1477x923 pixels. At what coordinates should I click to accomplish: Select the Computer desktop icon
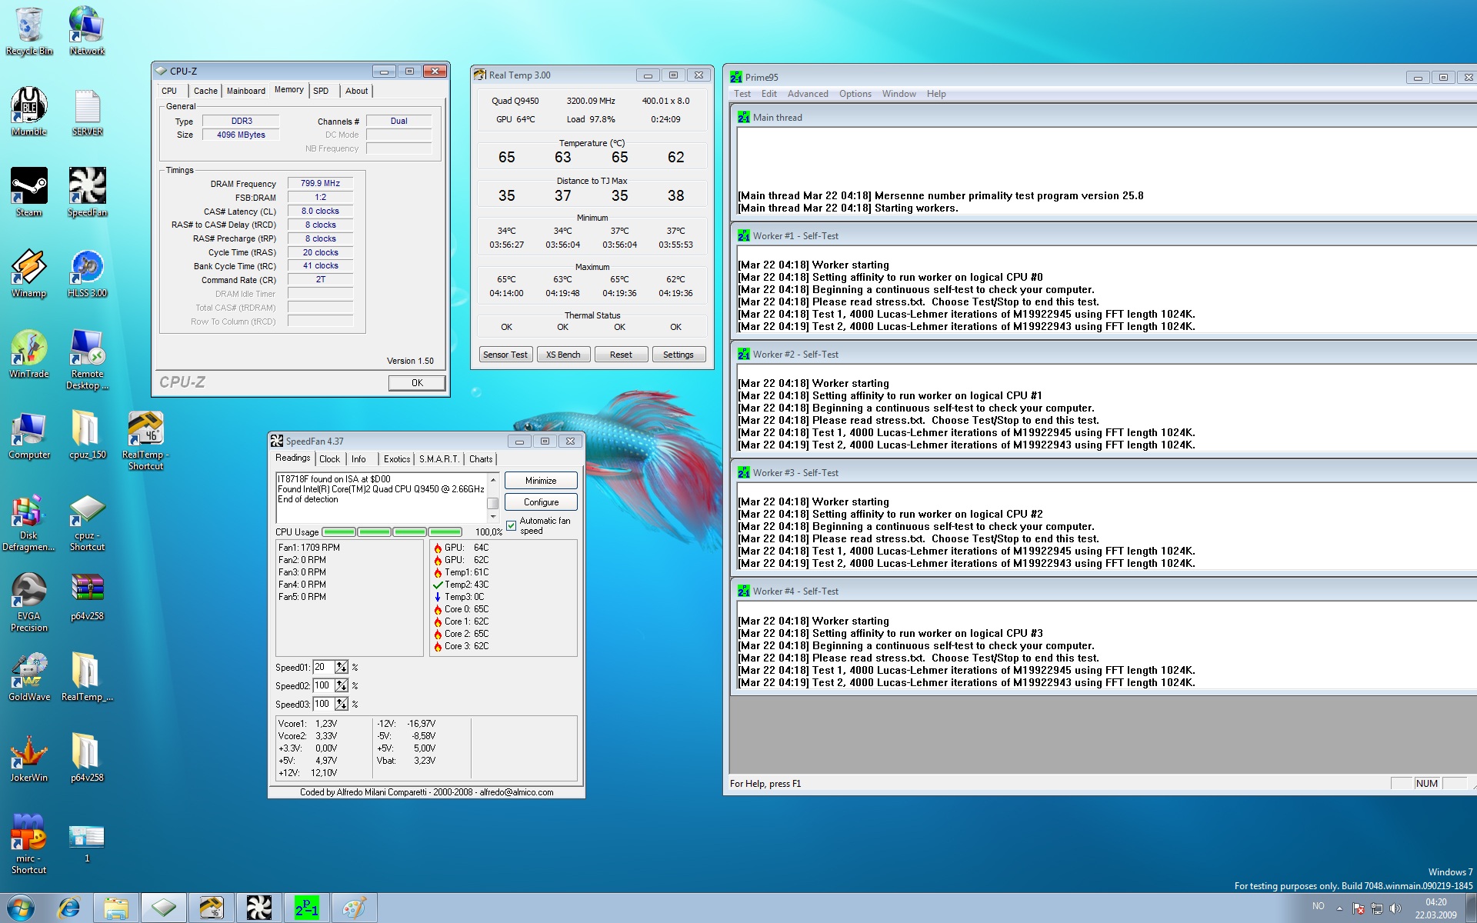coord(29,435)
